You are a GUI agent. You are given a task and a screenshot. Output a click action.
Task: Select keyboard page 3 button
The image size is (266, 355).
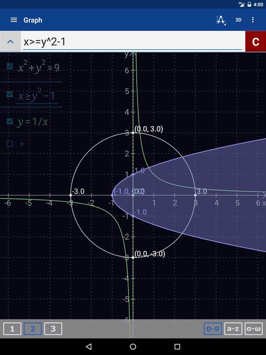click(x=53, y=329)
